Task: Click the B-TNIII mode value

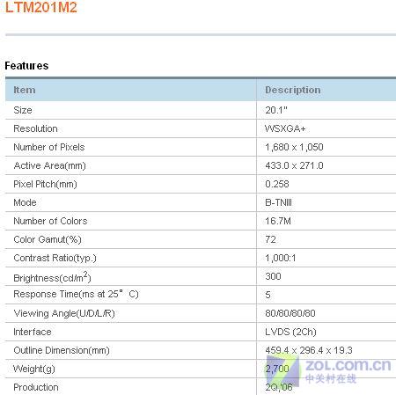Action: pyautogui.click(x=278, y=202)
